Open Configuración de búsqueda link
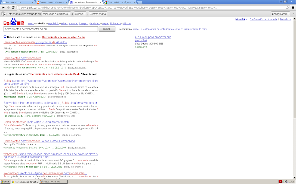Image resolution: width=296 pixels, height=184 pixels. click(x=263, y=19)
